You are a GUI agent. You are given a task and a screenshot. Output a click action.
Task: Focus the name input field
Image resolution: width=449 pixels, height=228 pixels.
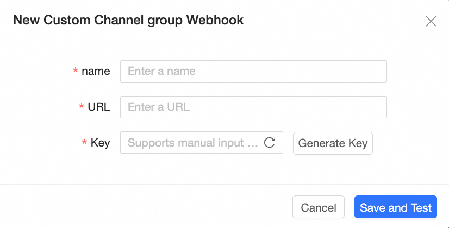(x=253, y=71)
